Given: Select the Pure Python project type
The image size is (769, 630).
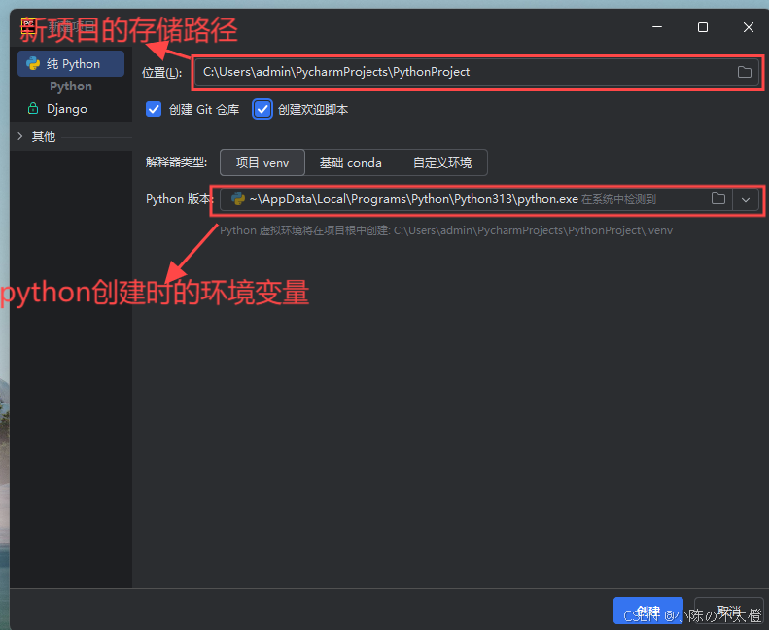Looking at the screenshot, I should tap(71, 64).
